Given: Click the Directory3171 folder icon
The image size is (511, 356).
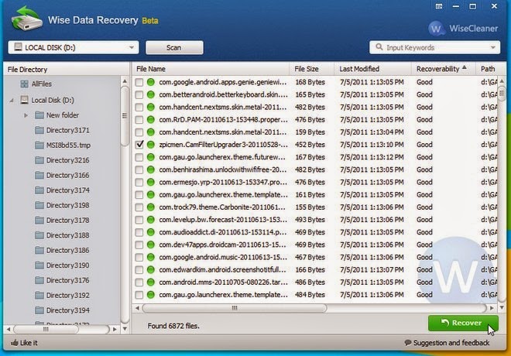Looking at the screenshot, I should (39, 130).
